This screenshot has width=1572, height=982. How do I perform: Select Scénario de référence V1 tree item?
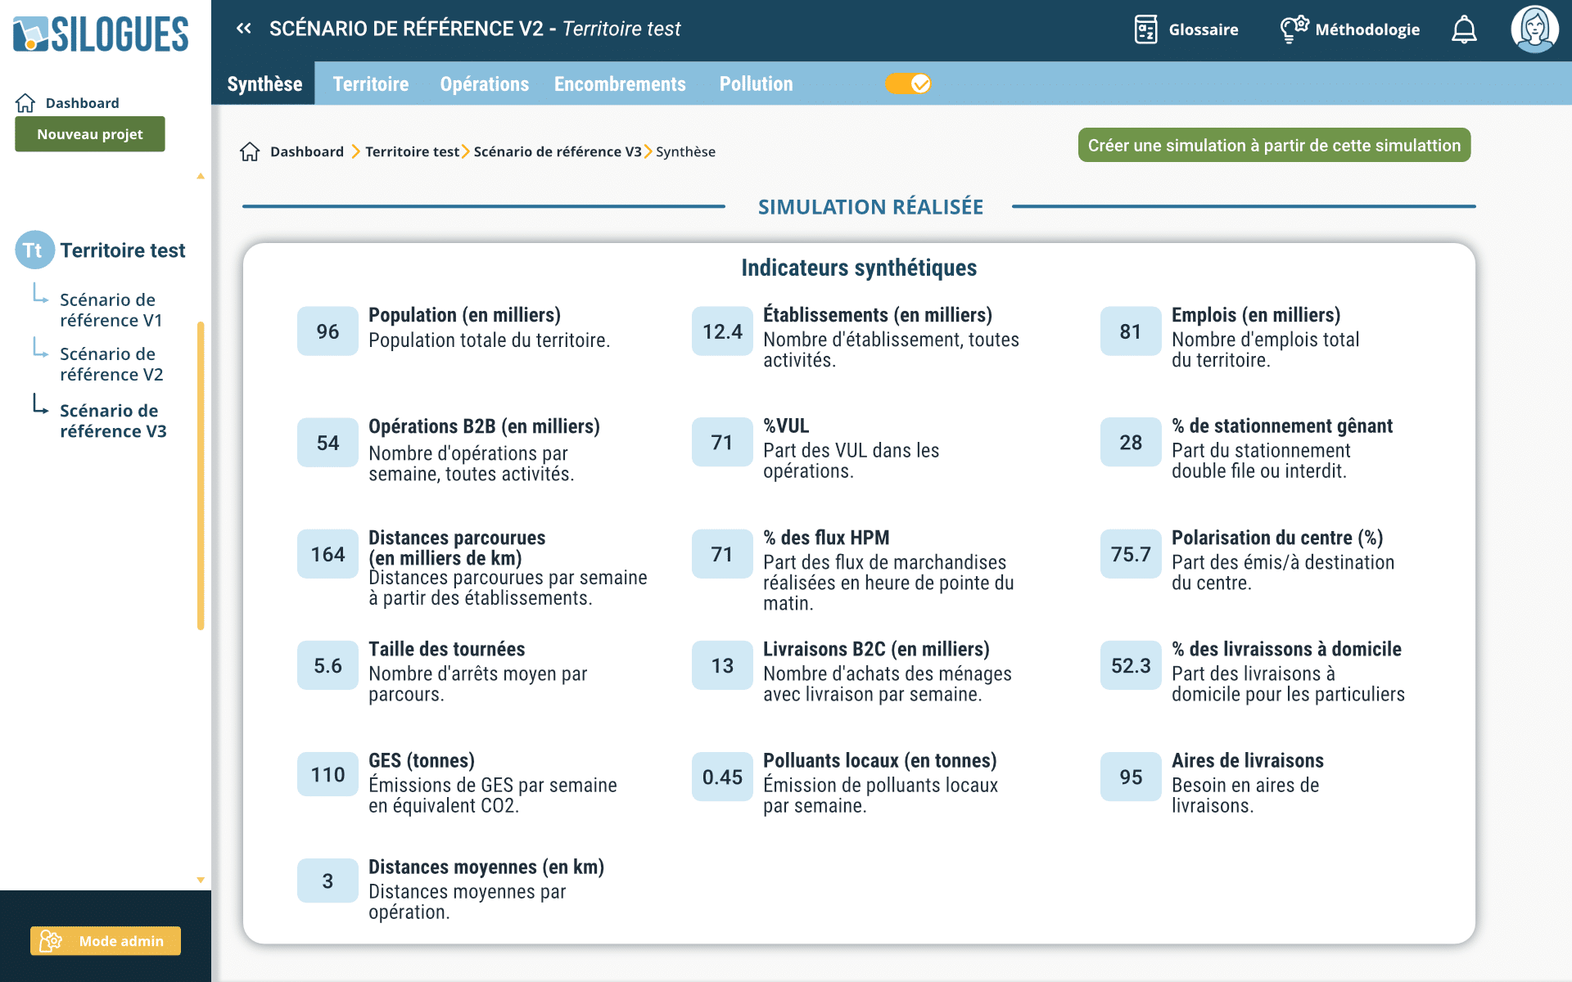tap(111, 310)
